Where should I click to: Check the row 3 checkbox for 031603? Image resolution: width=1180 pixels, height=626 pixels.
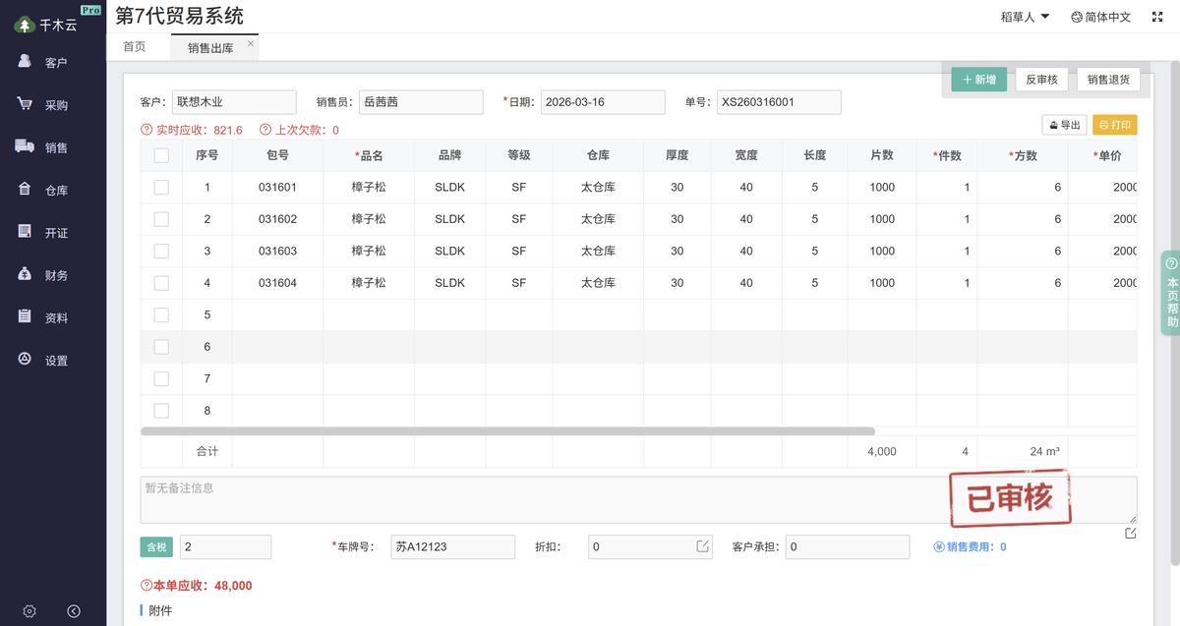(x=161, y=252)
